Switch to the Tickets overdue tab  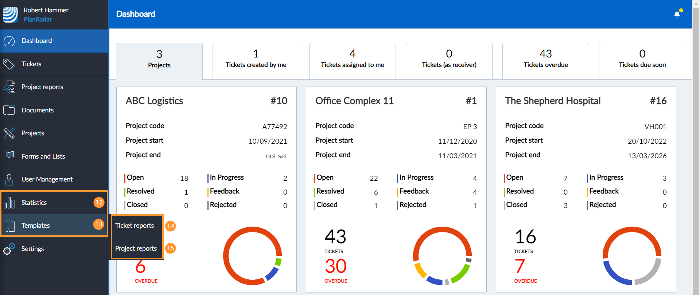pyautogui.click(x=545, y=60)
